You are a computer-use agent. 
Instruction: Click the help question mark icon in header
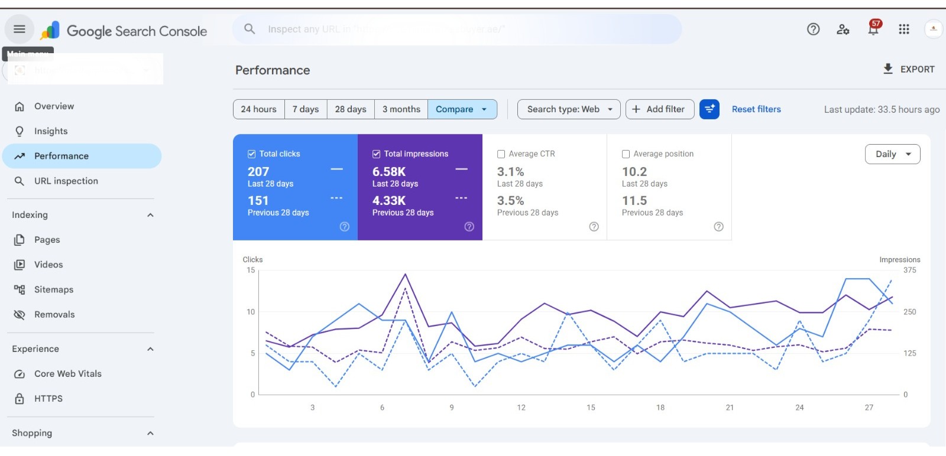[814, 29]
